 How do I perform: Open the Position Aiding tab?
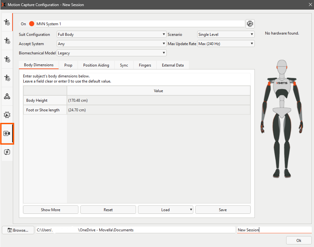point(96,65)
